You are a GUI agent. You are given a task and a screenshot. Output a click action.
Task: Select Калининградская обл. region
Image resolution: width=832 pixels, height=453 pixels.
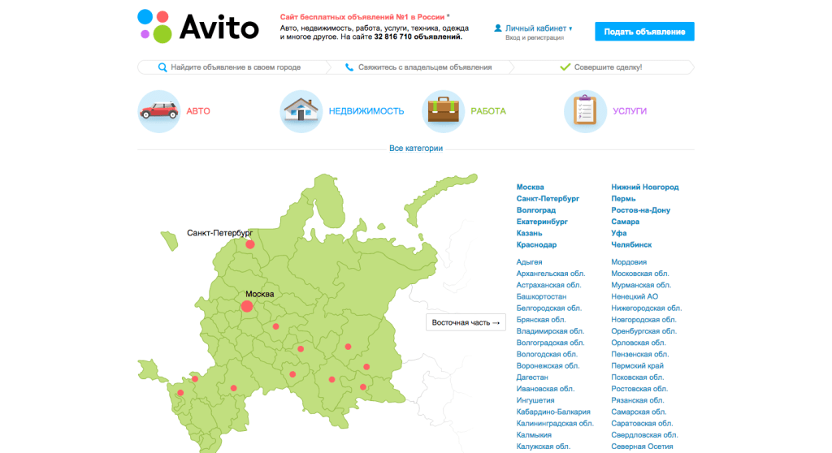[554, 423]
